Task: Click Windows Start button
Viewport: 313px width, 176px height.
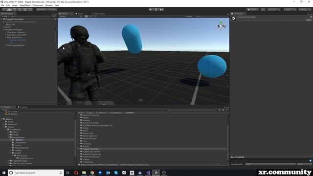Action: click(x=4, y=173)
